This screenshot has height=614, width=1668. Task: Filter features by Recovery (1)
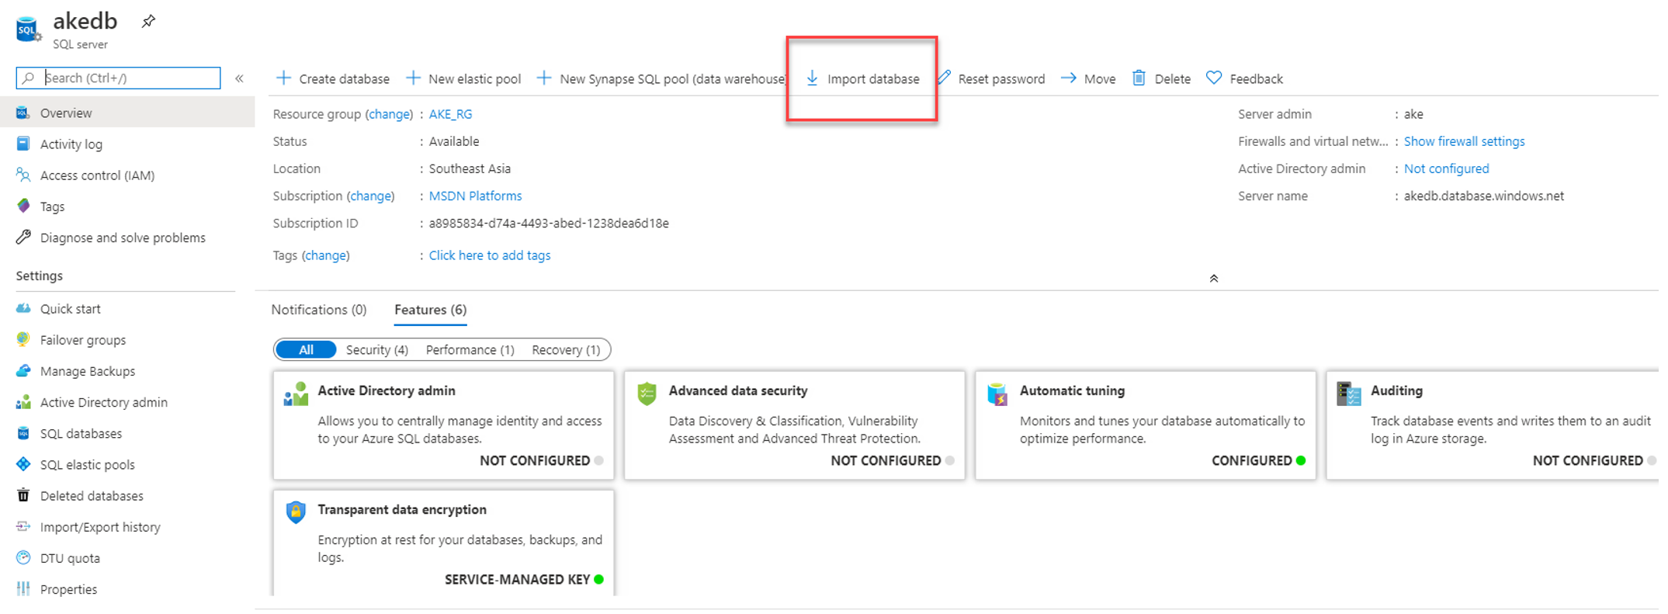[x=566, y=350]
